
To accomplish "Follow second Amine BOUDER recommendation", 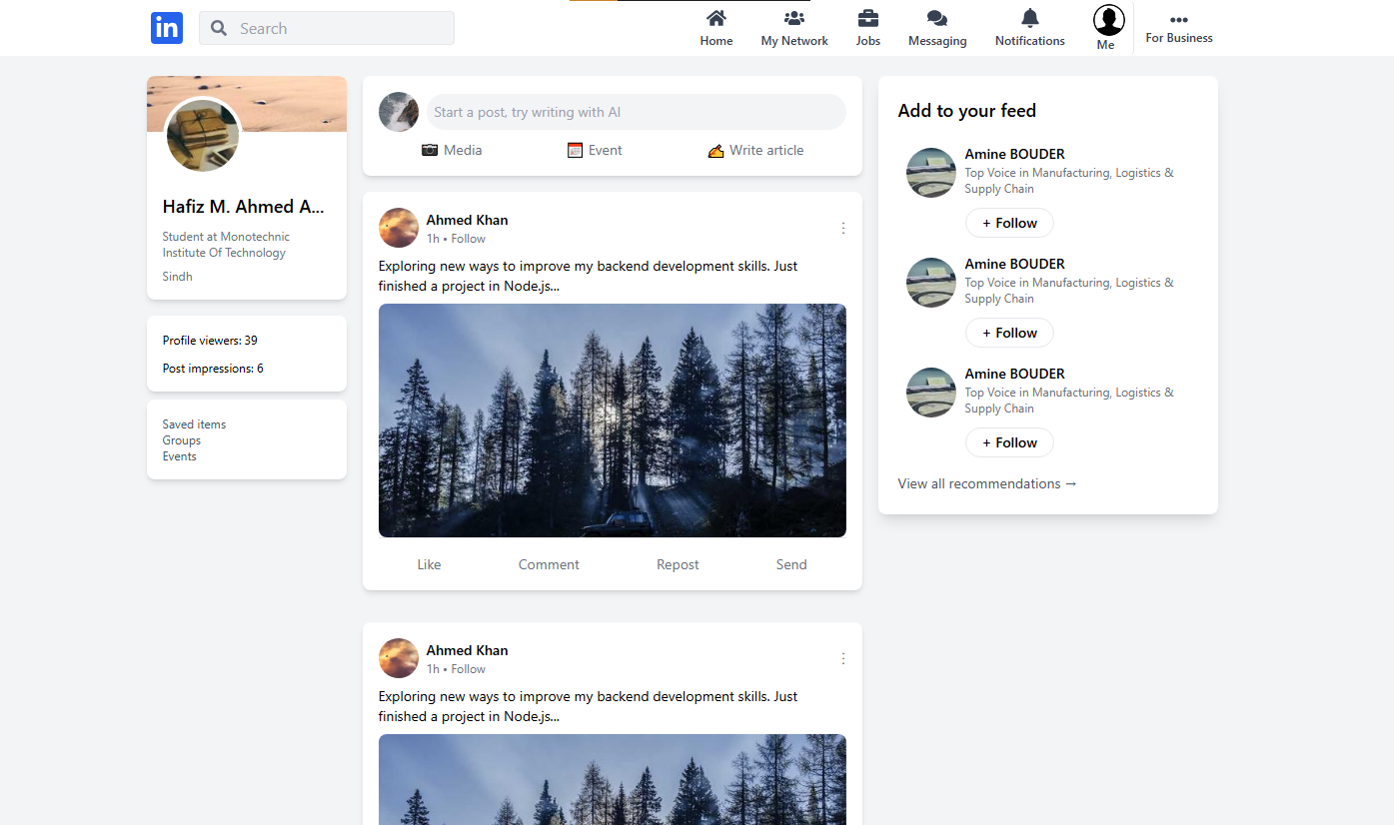I will pos(1009,333).
